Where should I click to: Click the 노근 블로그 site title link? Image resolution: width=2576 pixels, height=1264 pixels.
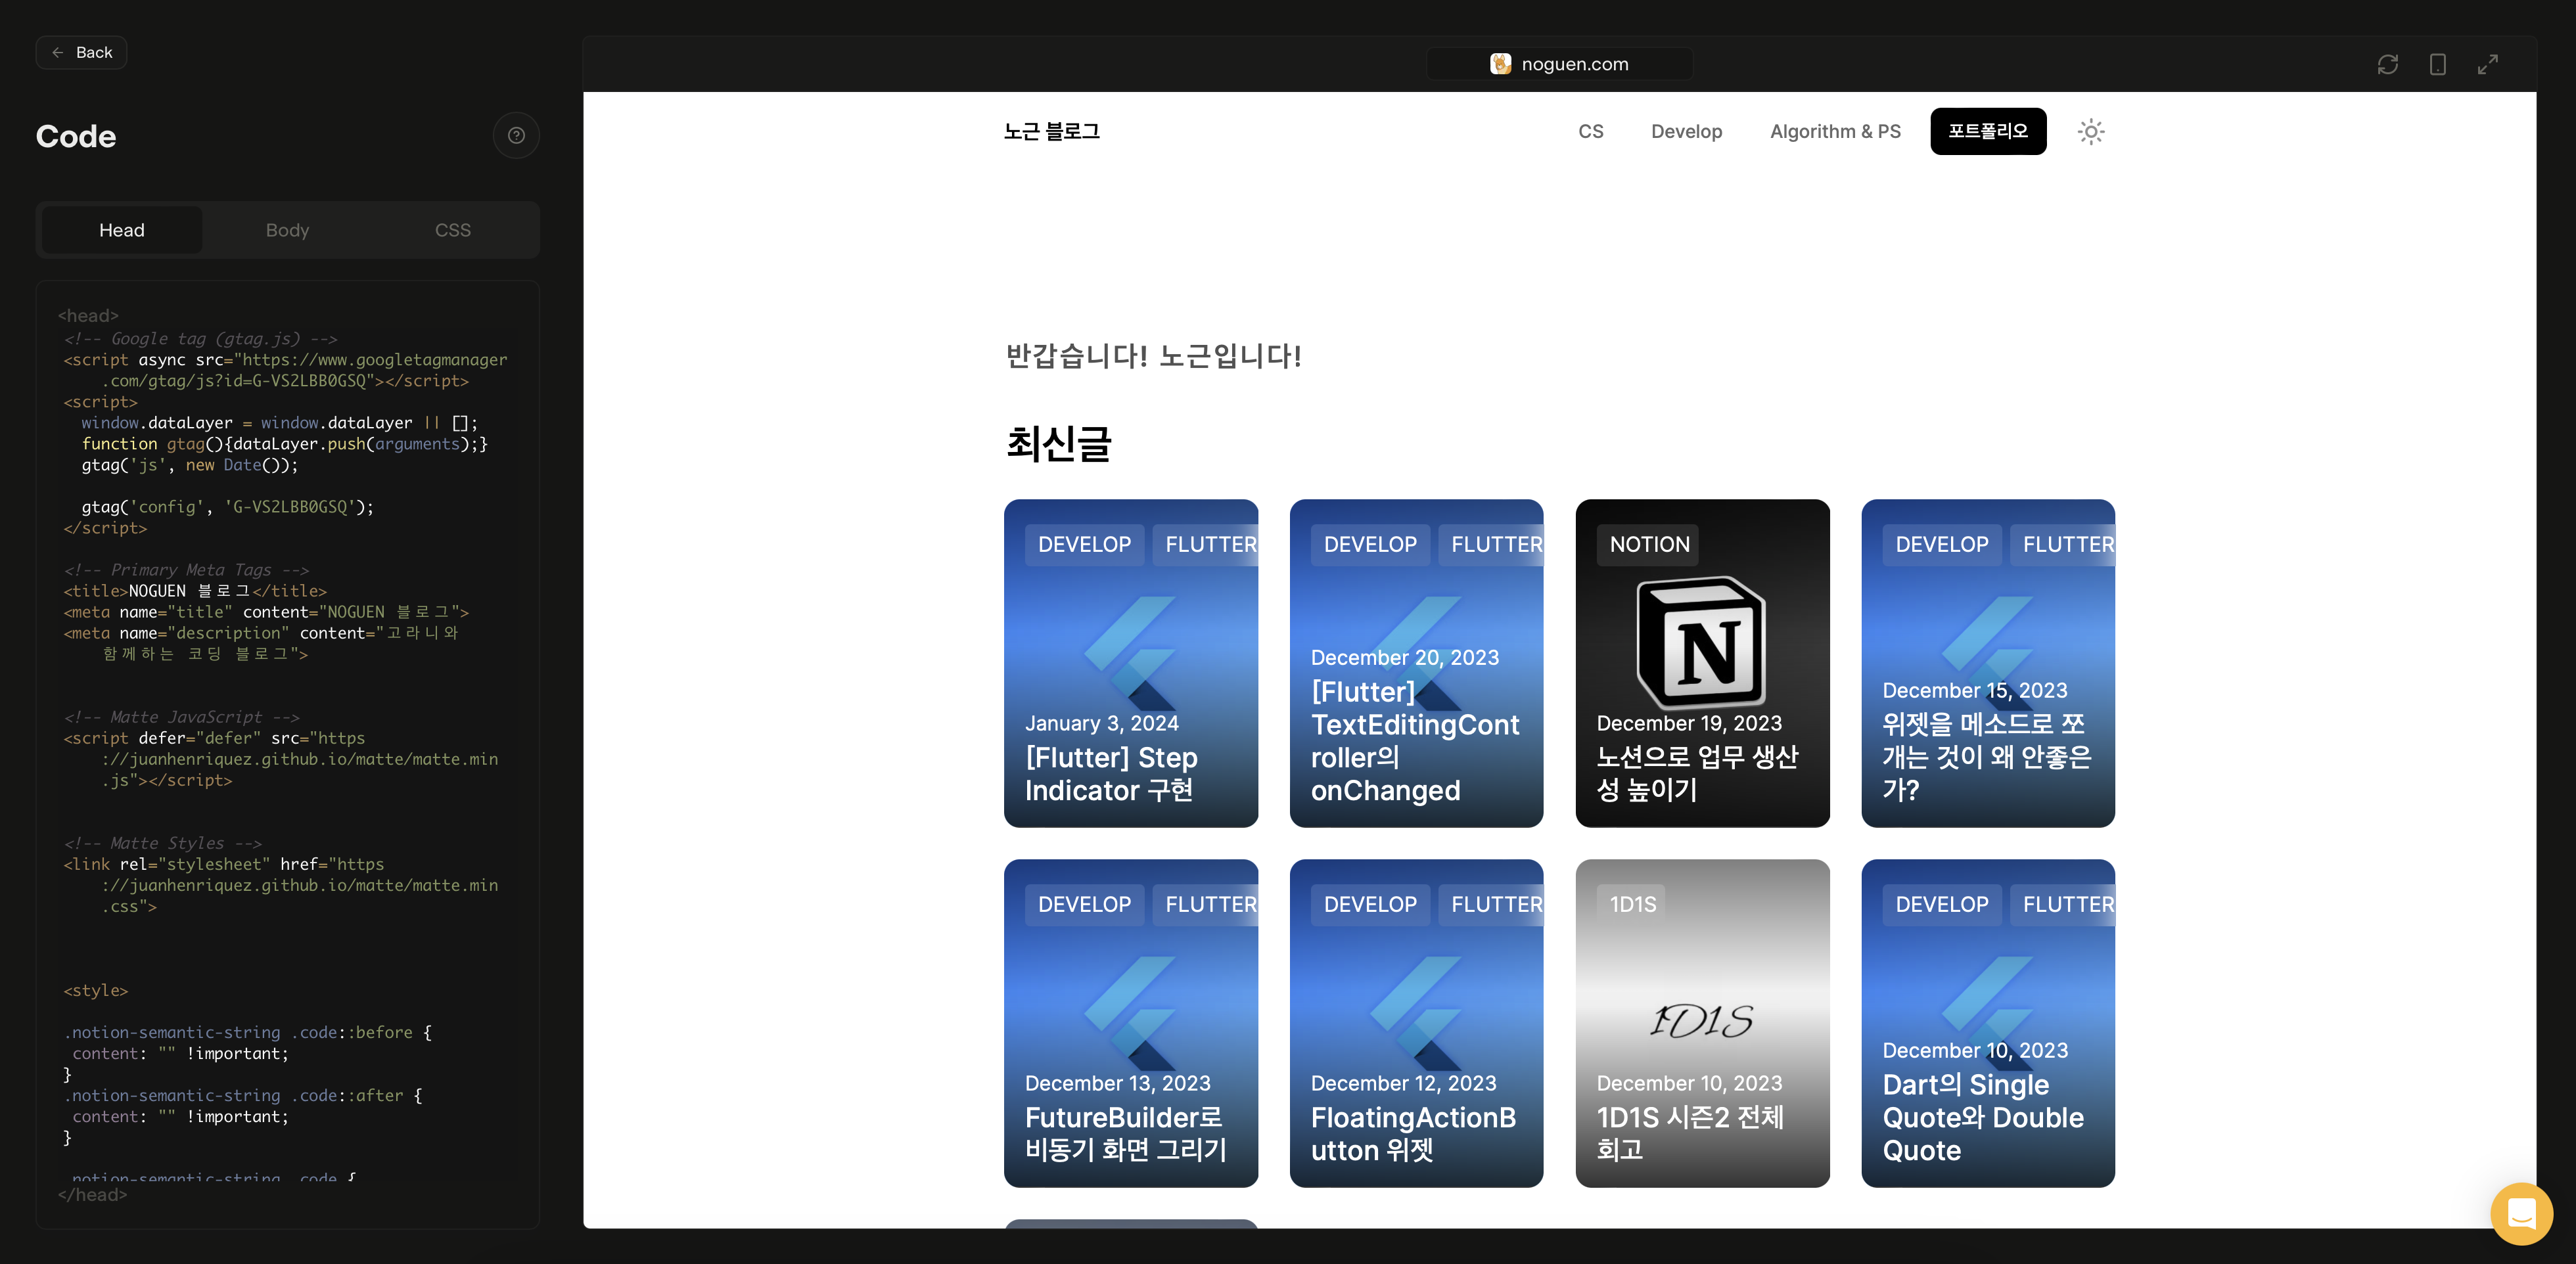1051,132
